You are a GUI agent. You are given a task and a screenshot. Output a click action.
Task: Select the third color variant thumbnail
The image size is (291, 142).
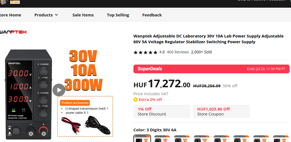pyautogui.click(x=182, y=139)
